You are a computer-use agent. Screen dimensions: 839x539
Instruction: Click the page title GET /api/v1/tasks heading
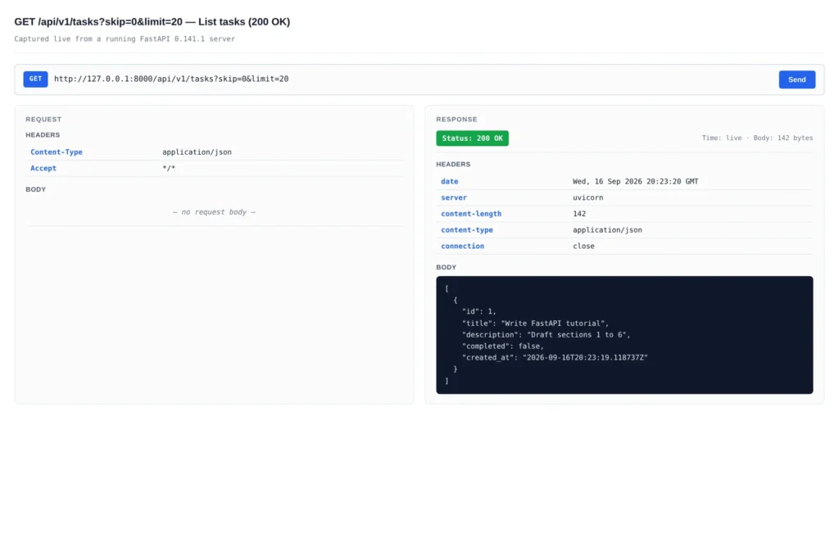(x=152, y=22)
